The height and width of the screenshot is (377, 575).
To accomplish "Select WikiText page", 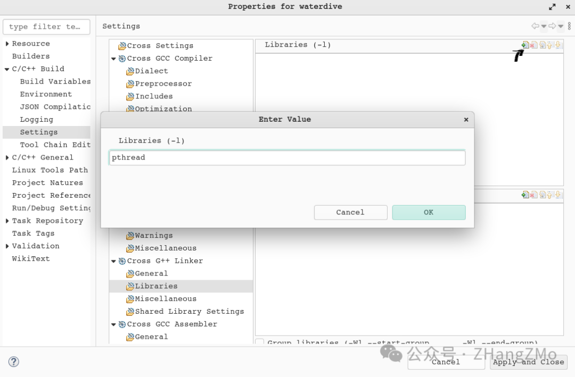I will coord(31,258).
